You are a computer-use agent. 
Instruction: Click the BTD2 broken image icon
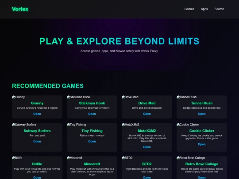coord(123,158)
